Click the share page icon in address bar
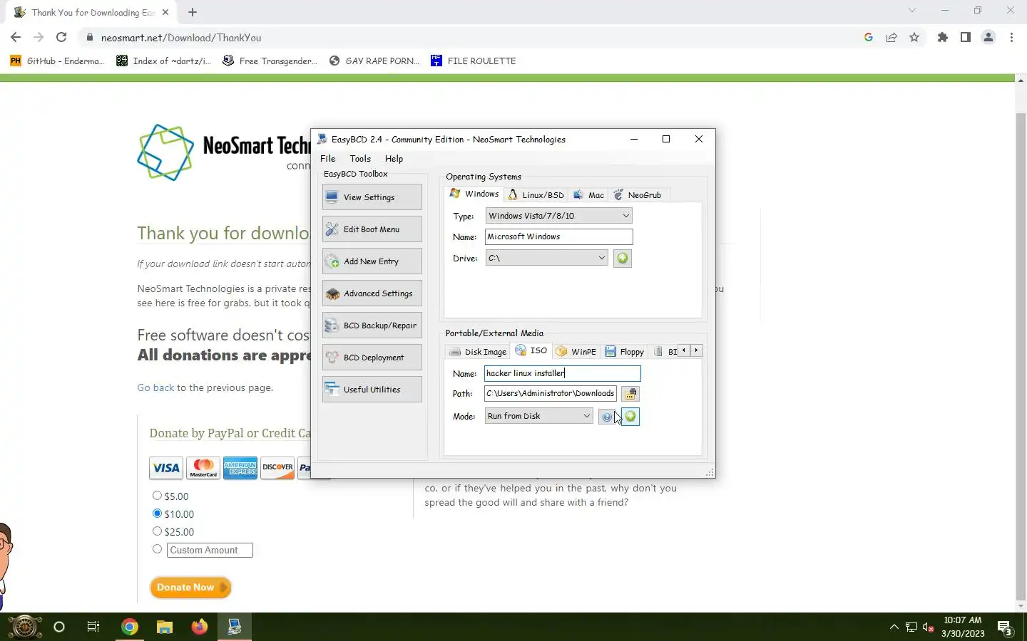The height and width of the screenshot is (641, 1027). point(891,38)
